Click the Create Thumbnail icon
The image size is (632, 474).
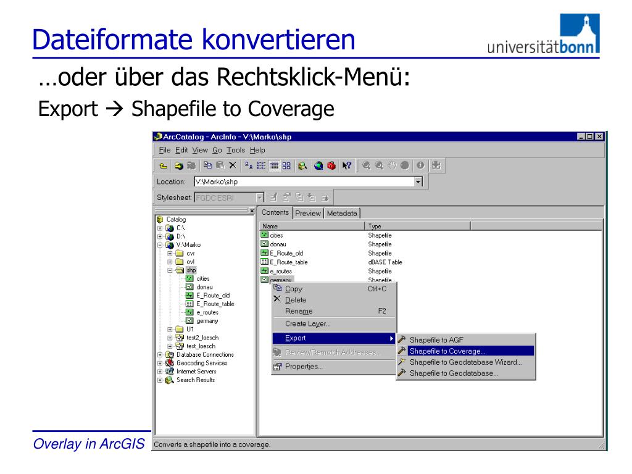[x=436, y=165]
